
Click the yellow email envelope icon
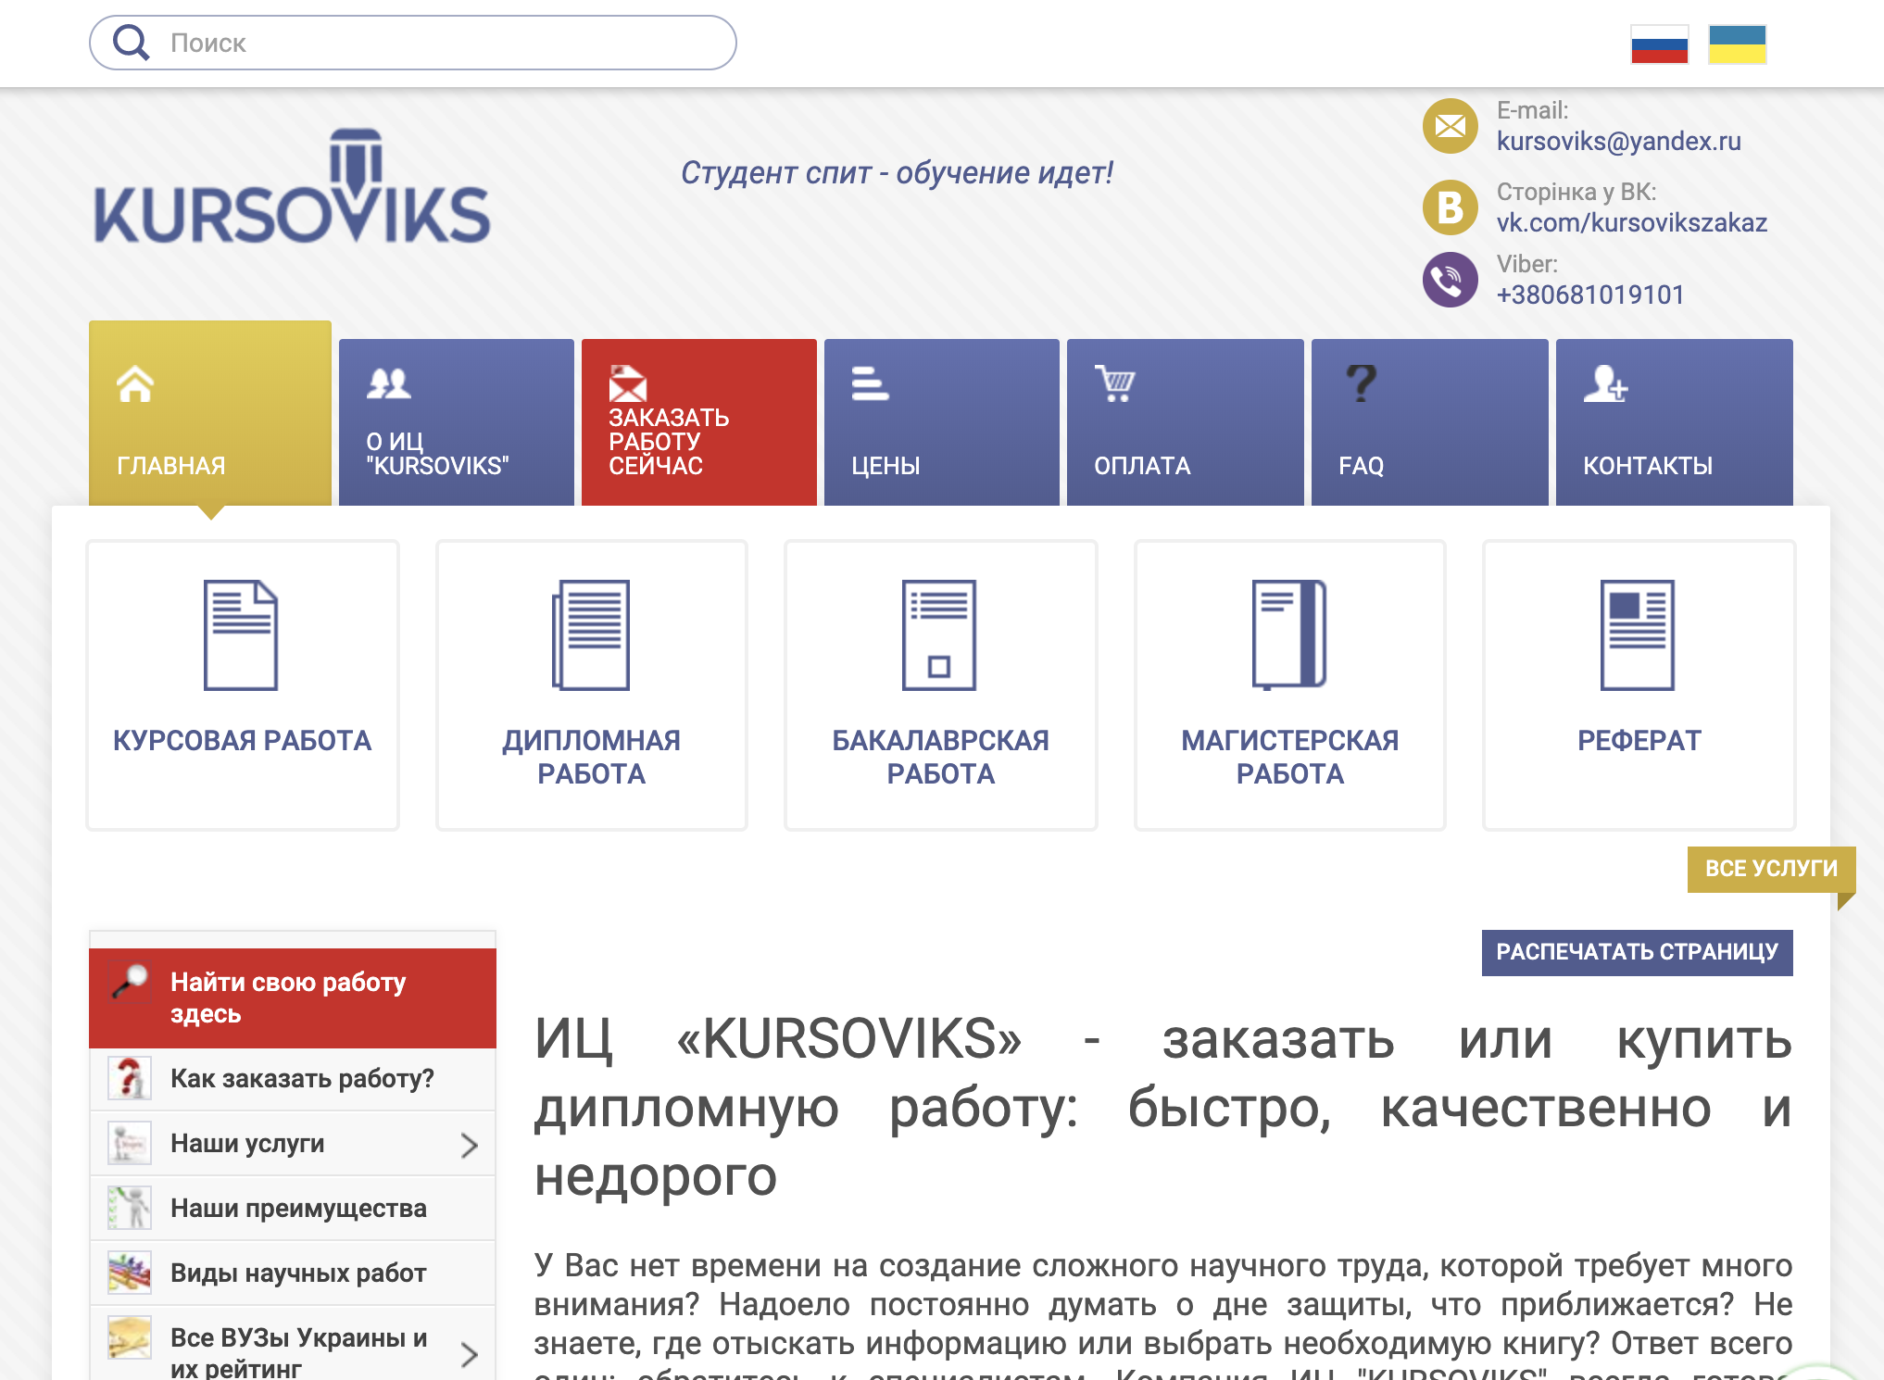1450,126
